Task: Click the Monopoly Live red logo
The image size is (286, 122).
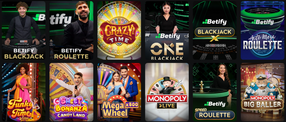Action: [x=167, y=99]
